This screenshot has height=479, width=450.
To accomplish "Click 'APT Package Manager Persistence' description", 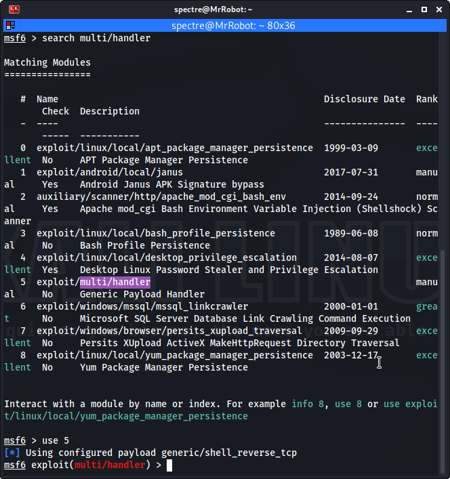I will [164, 160].
